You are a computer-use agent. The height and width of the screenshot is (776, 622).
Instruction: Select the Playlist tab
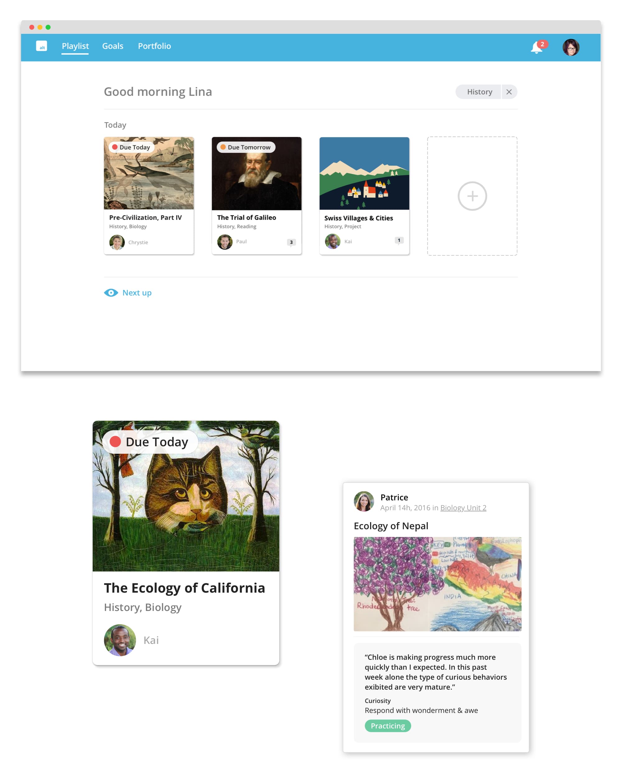coord(75,46)
